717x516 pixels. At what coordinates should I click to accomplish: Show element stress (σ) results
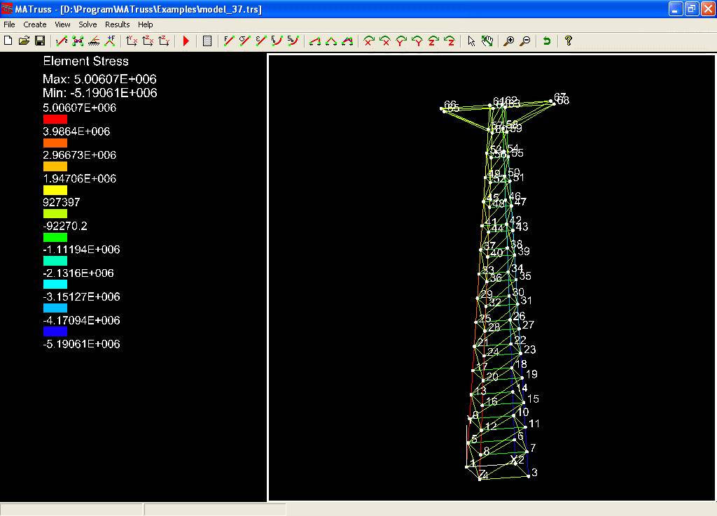(x=244, y=41)
